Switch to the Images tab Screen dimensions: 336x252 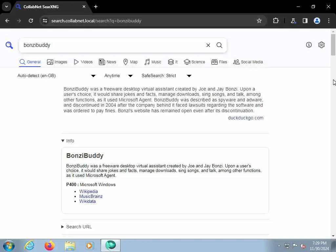(x=57, y=62)
